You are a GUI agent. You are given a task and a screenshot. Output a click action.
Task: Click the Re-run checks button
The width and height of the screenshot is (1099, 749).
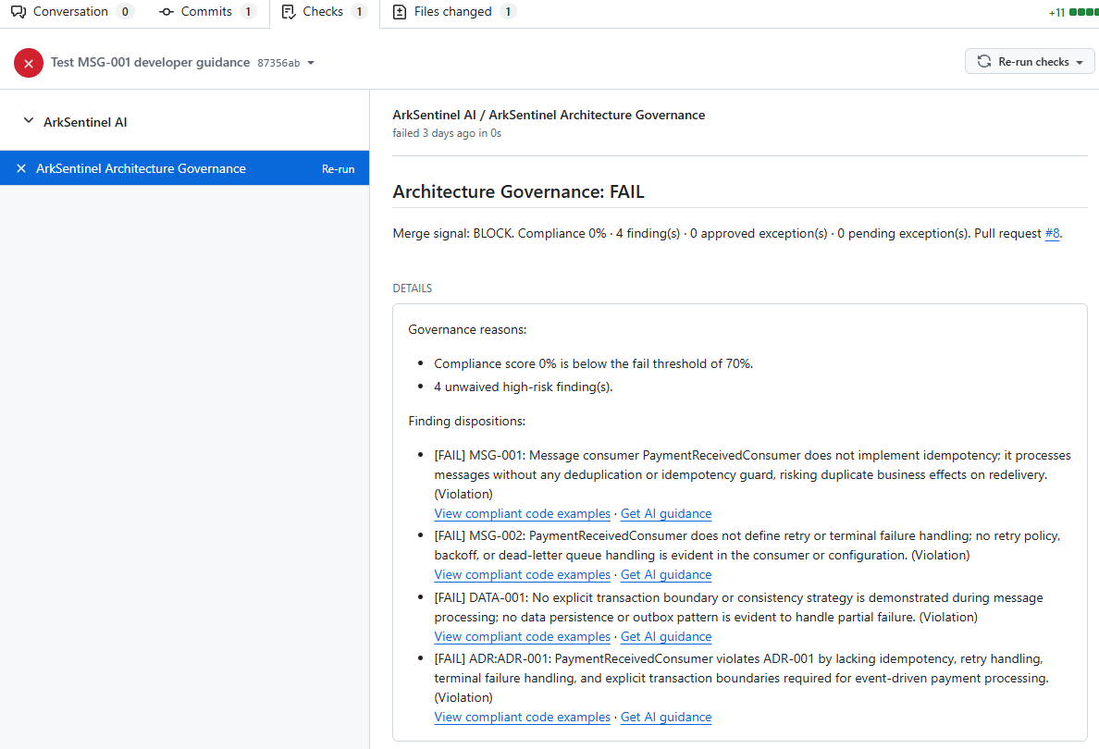point(1029,62)
